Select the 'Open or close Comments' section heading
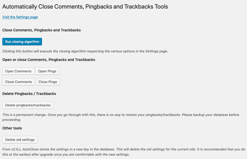The height and width of the screenshot is (159, 247). [x=49, y=60]
